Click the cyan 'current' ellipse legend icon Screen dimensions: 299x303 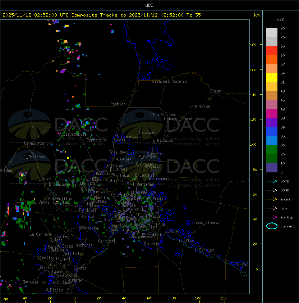[272, 226]
